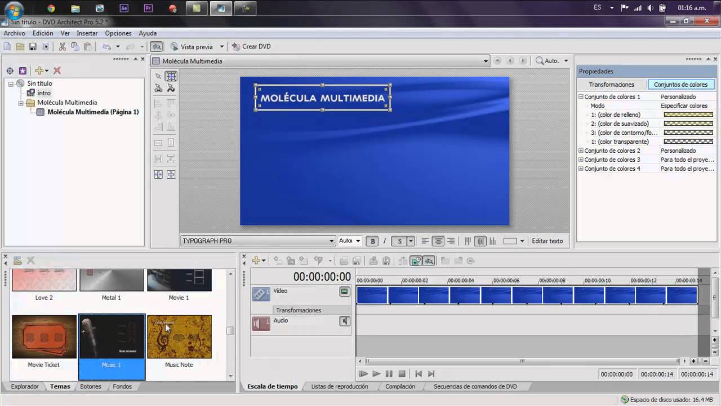Collapse the Sin título tree node

pos(11,83)
